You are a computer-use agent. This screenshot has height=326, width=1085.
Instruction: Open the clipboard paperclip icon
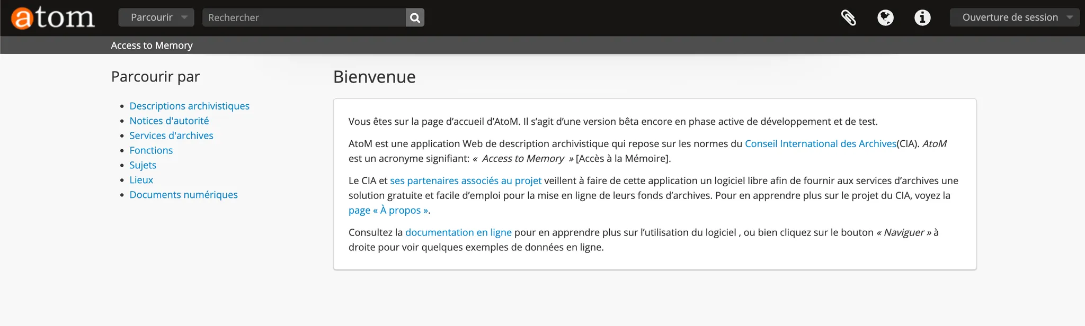point(848,17)
